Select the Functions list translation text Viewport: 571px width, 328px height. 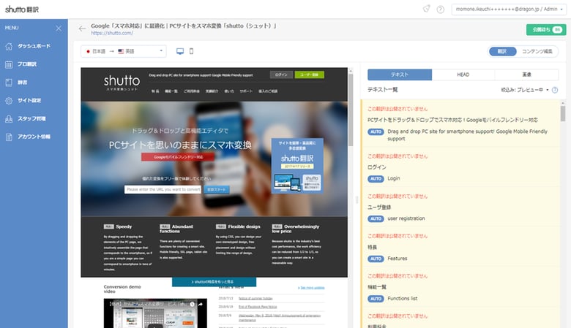click(403, 298)
